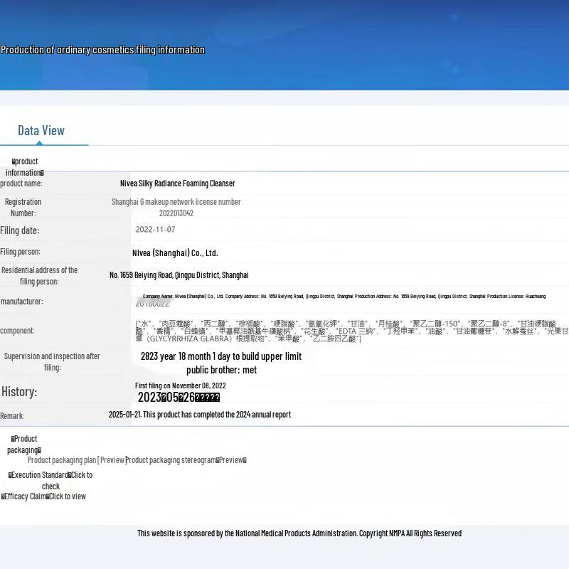569x569 pixels.
Task: Click the filing person Nivea (Shanghai) Co., Ltd.
Action: 175,252
